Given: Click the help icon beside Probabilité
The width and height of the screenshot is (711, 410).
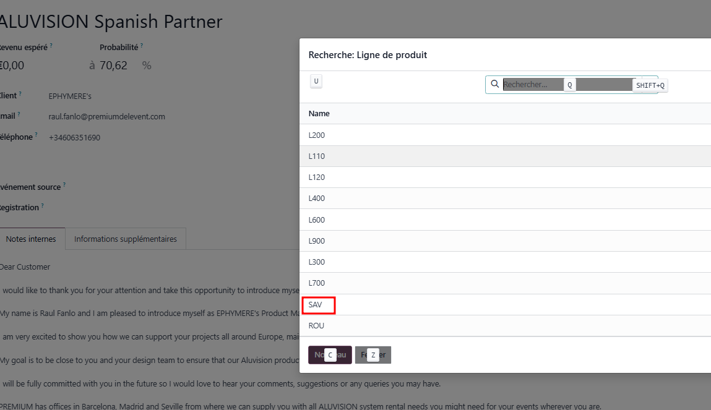Looking at the screenshot, I should 142,46.
